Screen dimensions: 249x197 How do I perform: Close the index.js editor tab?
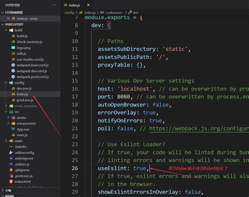pyautogui.click(x=88, y=5)
